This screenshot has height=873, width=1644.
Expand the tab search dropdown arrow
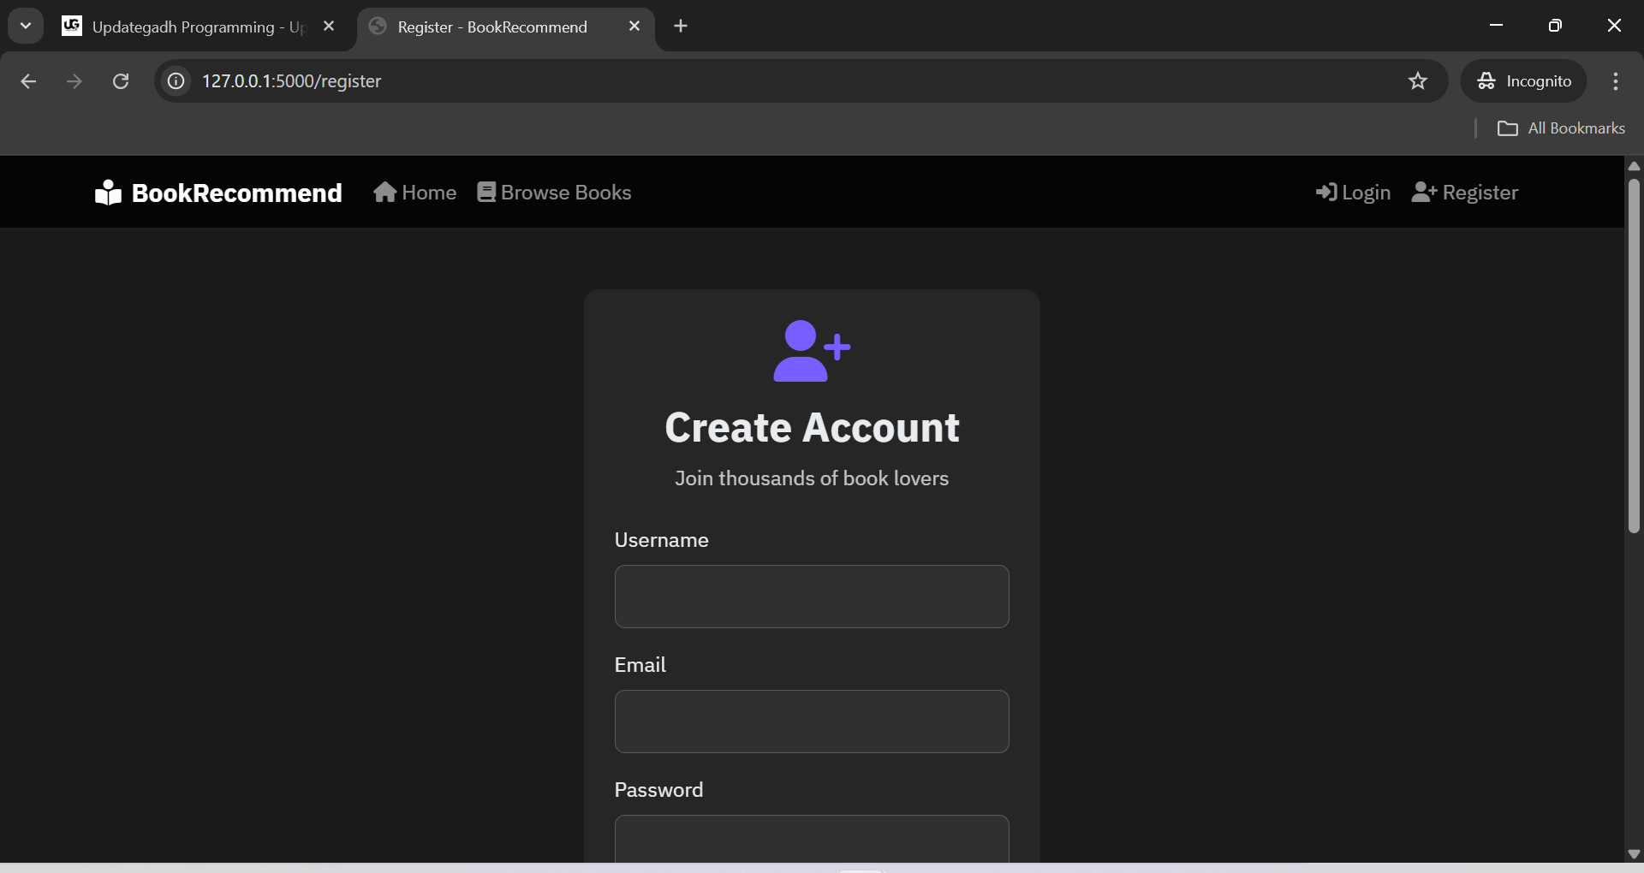[26, 26]
